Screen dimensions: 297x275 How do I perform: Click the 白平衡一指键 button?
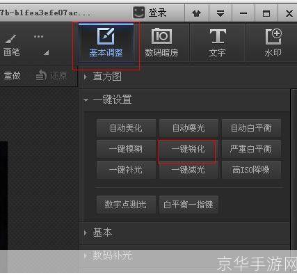(x=188, y=205)
